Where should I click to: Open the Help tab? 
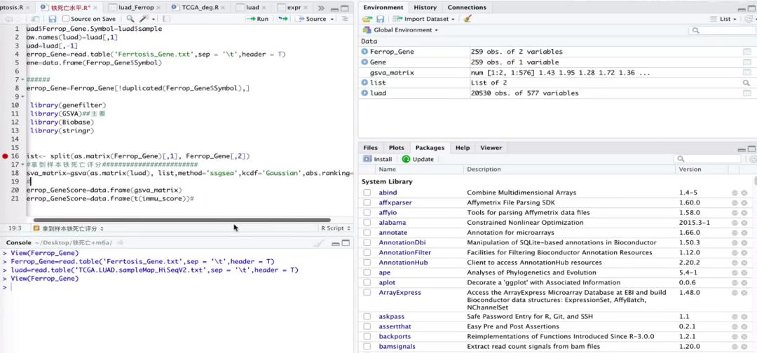point(462,148)
